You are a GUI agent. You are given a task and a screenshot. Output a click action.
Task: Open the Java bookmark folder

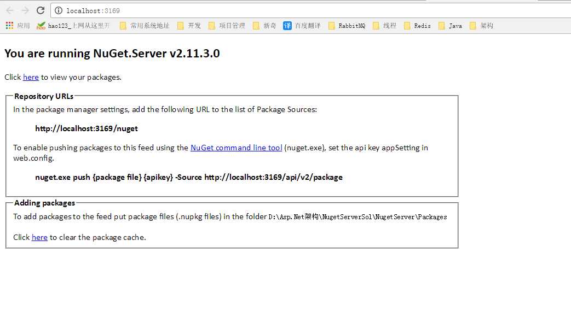coord(451,26)
